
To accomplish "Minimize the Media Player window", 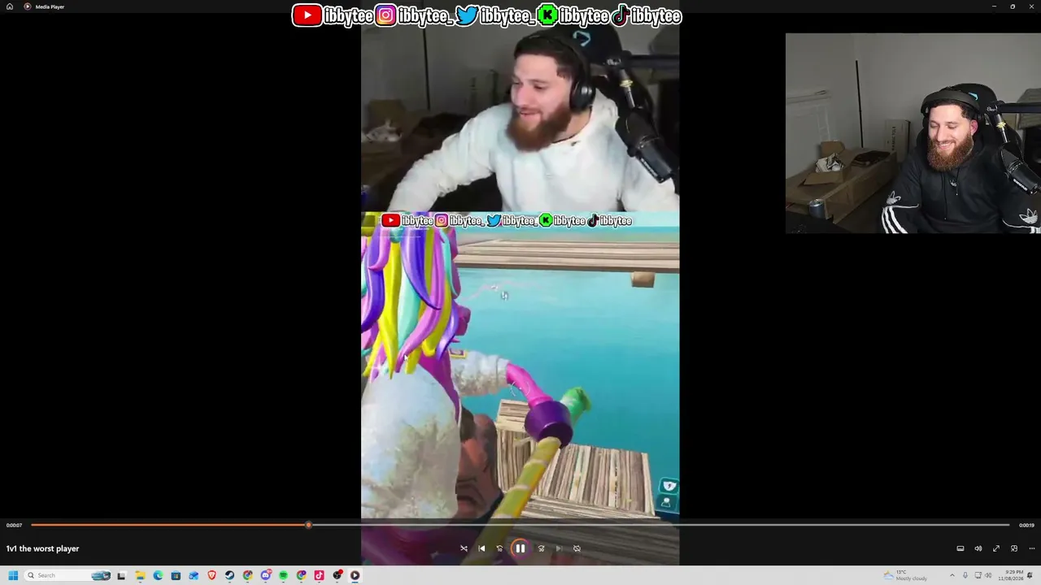I will 994,6.
